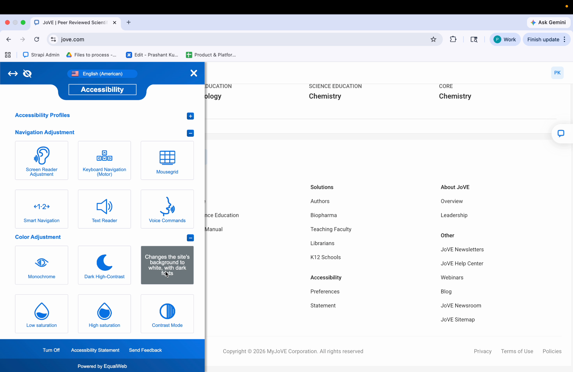The image size is (573, 372).
Task: Open the Authors link
Action: coord(320,201)
